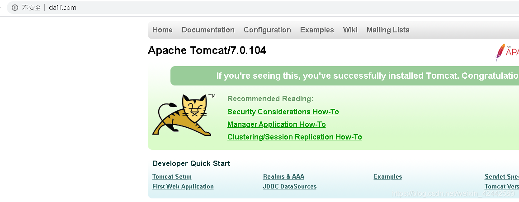Open the Home navigation item
The height and width of the screenshot is (202, 519).
click(162, 30)
